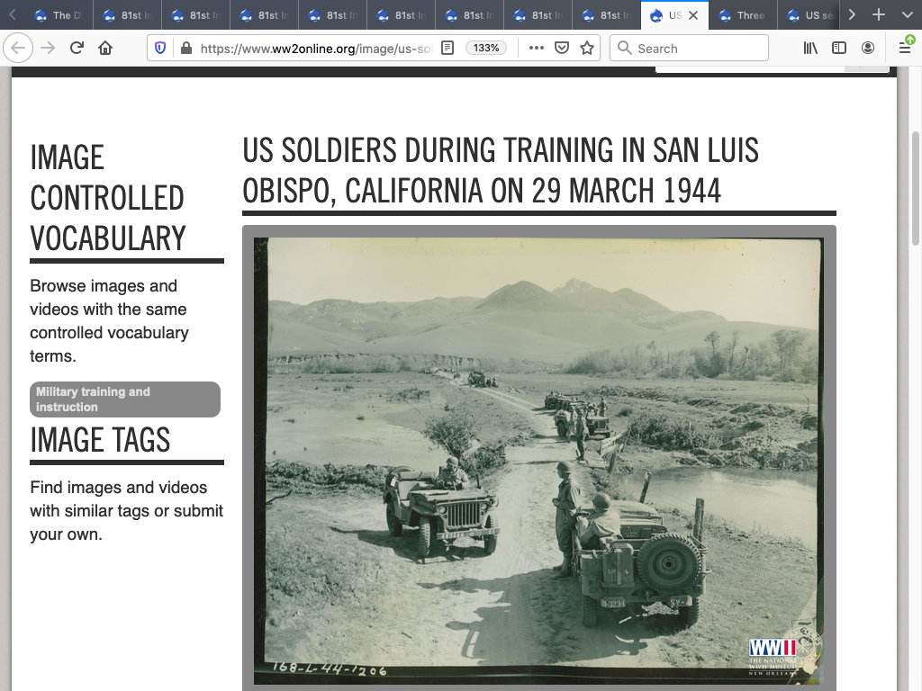922x691 pixels.
Task: Toggle the browser sidebar
Action: click(839, 49)
